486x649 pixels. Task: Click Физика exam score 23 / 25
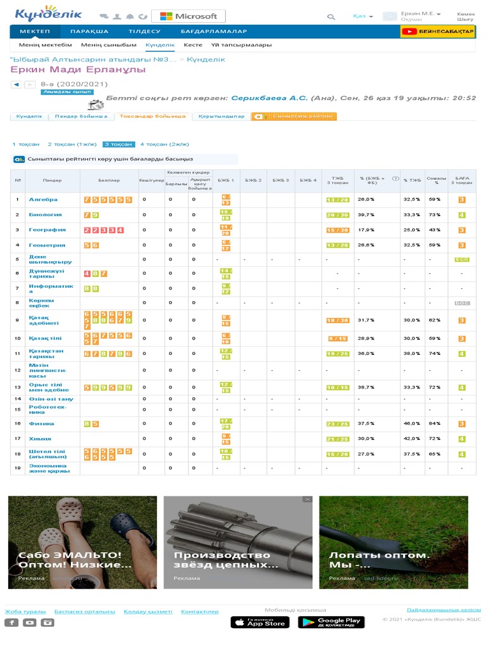(338, 424)
